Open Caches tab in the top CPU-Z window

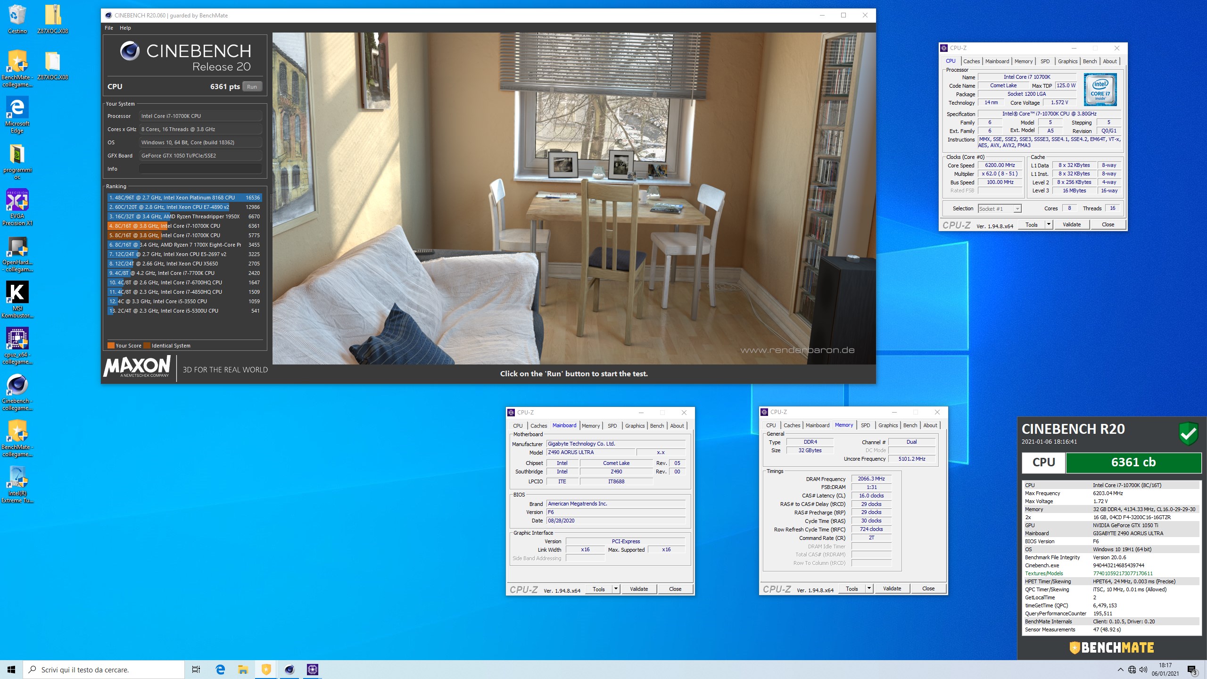click(971, 61)
